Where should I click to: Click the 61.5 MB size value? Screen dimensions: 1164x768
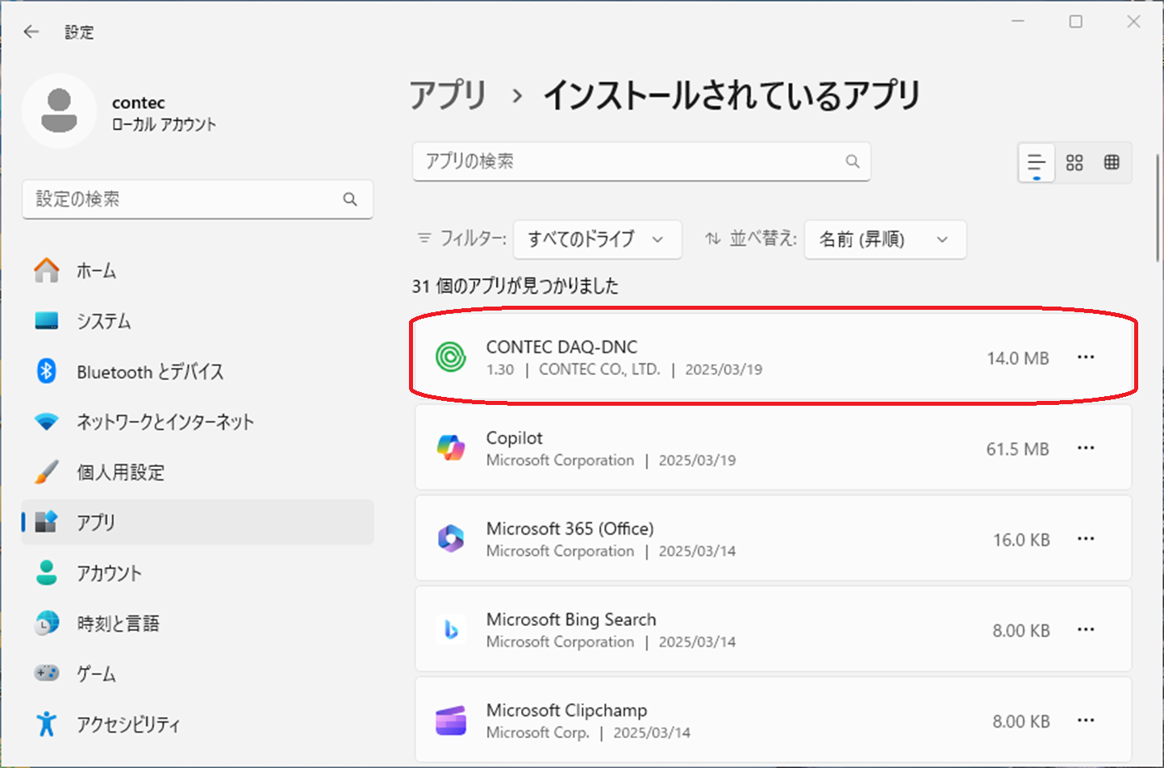point(1017,449)
